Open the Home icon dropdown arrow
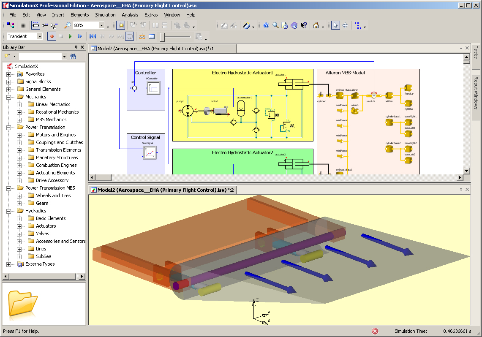This screenshot has height=337, width=482. click(323, 27)
